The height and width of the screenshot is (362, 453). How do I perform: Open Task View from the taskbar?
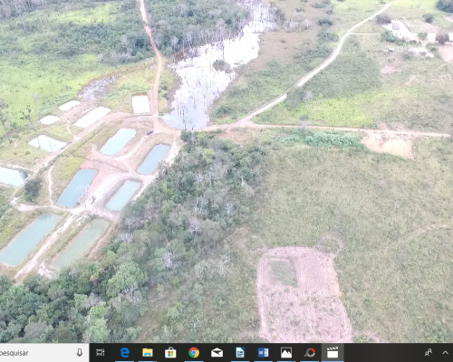click(x=101, y=352)
